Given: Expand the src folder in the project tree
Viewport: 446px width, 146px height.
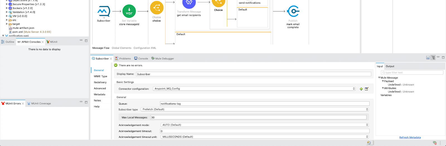Looking at the screenshot, I should (x=7, y=20).
